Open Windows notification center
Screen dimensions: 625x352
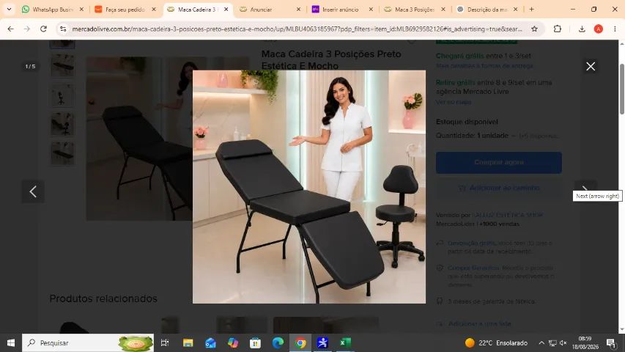click(610, 342)
